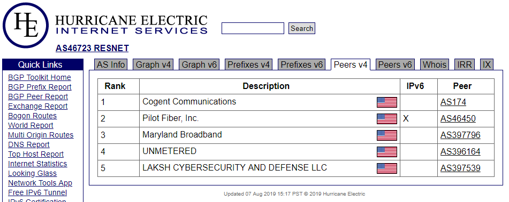
Task: Open the Graph v4 tab
Action: click(153, 64)
